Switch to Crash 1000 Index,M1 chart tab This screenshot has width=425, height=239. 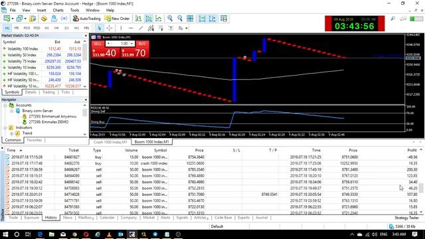(x=110, y=142)
